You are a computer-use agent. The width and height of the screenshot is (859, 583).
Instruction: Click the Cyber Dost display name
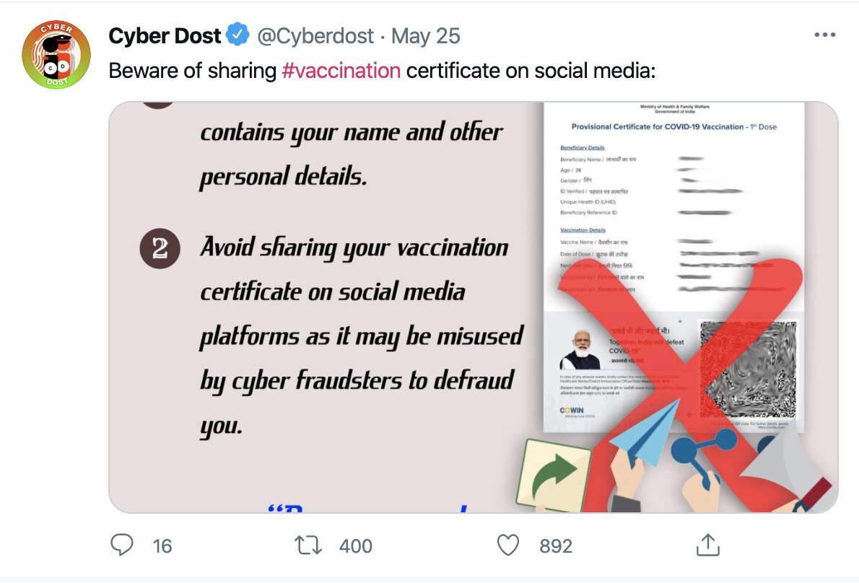[x=165, y=35]
